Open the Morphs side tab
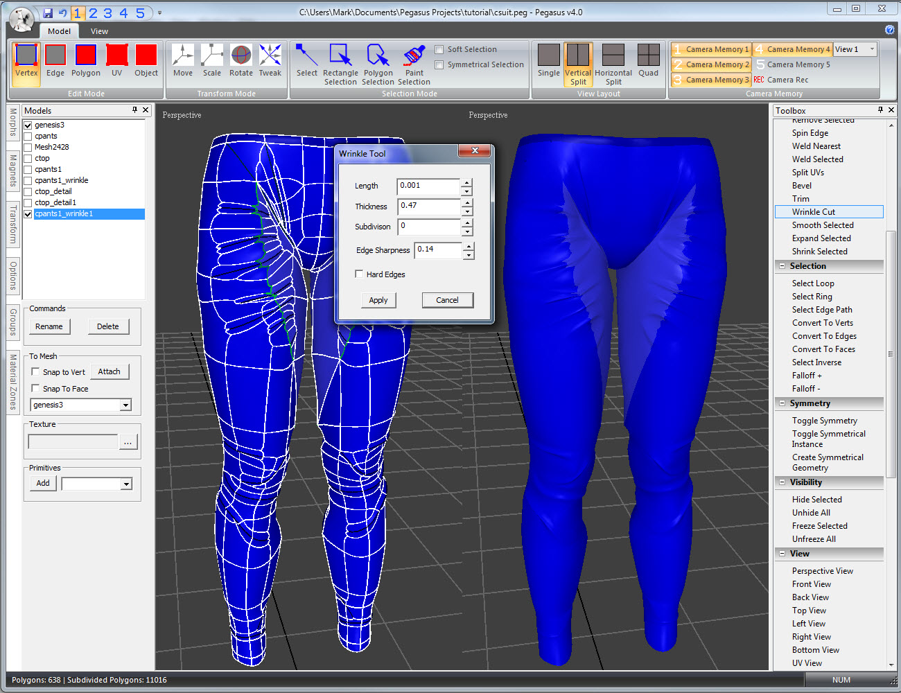The width and height of the screenshot is (901, 693). (12, 123)
